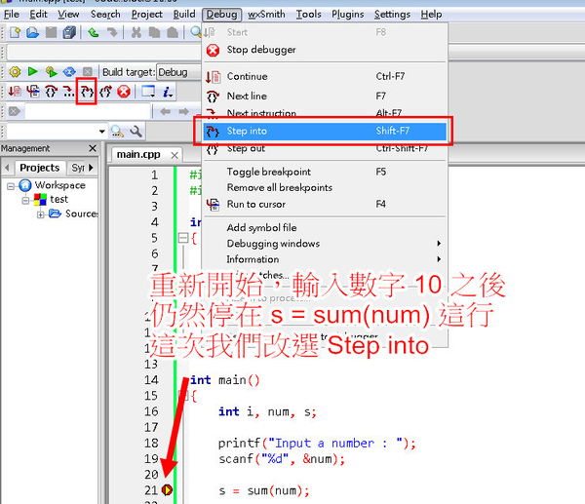This screenshot has height=504, width=585.
Task: Click the Debug/Continue toolbar icon
Action: click(x=15, y=91)
